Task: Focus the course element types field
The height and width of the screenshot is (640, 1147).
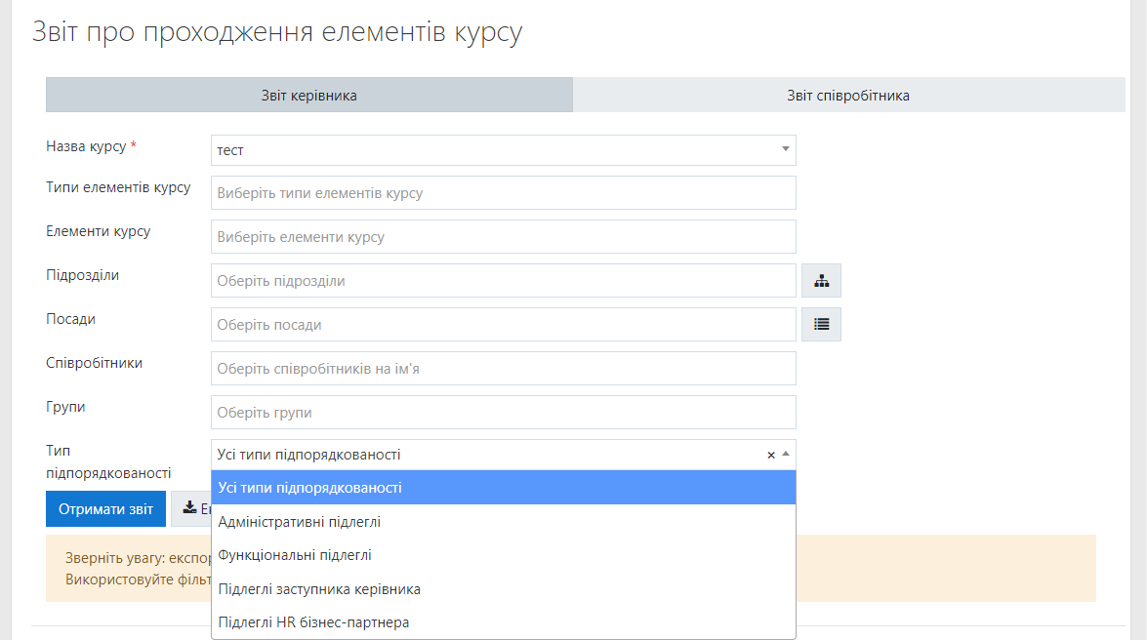Action: click(504, 193)
